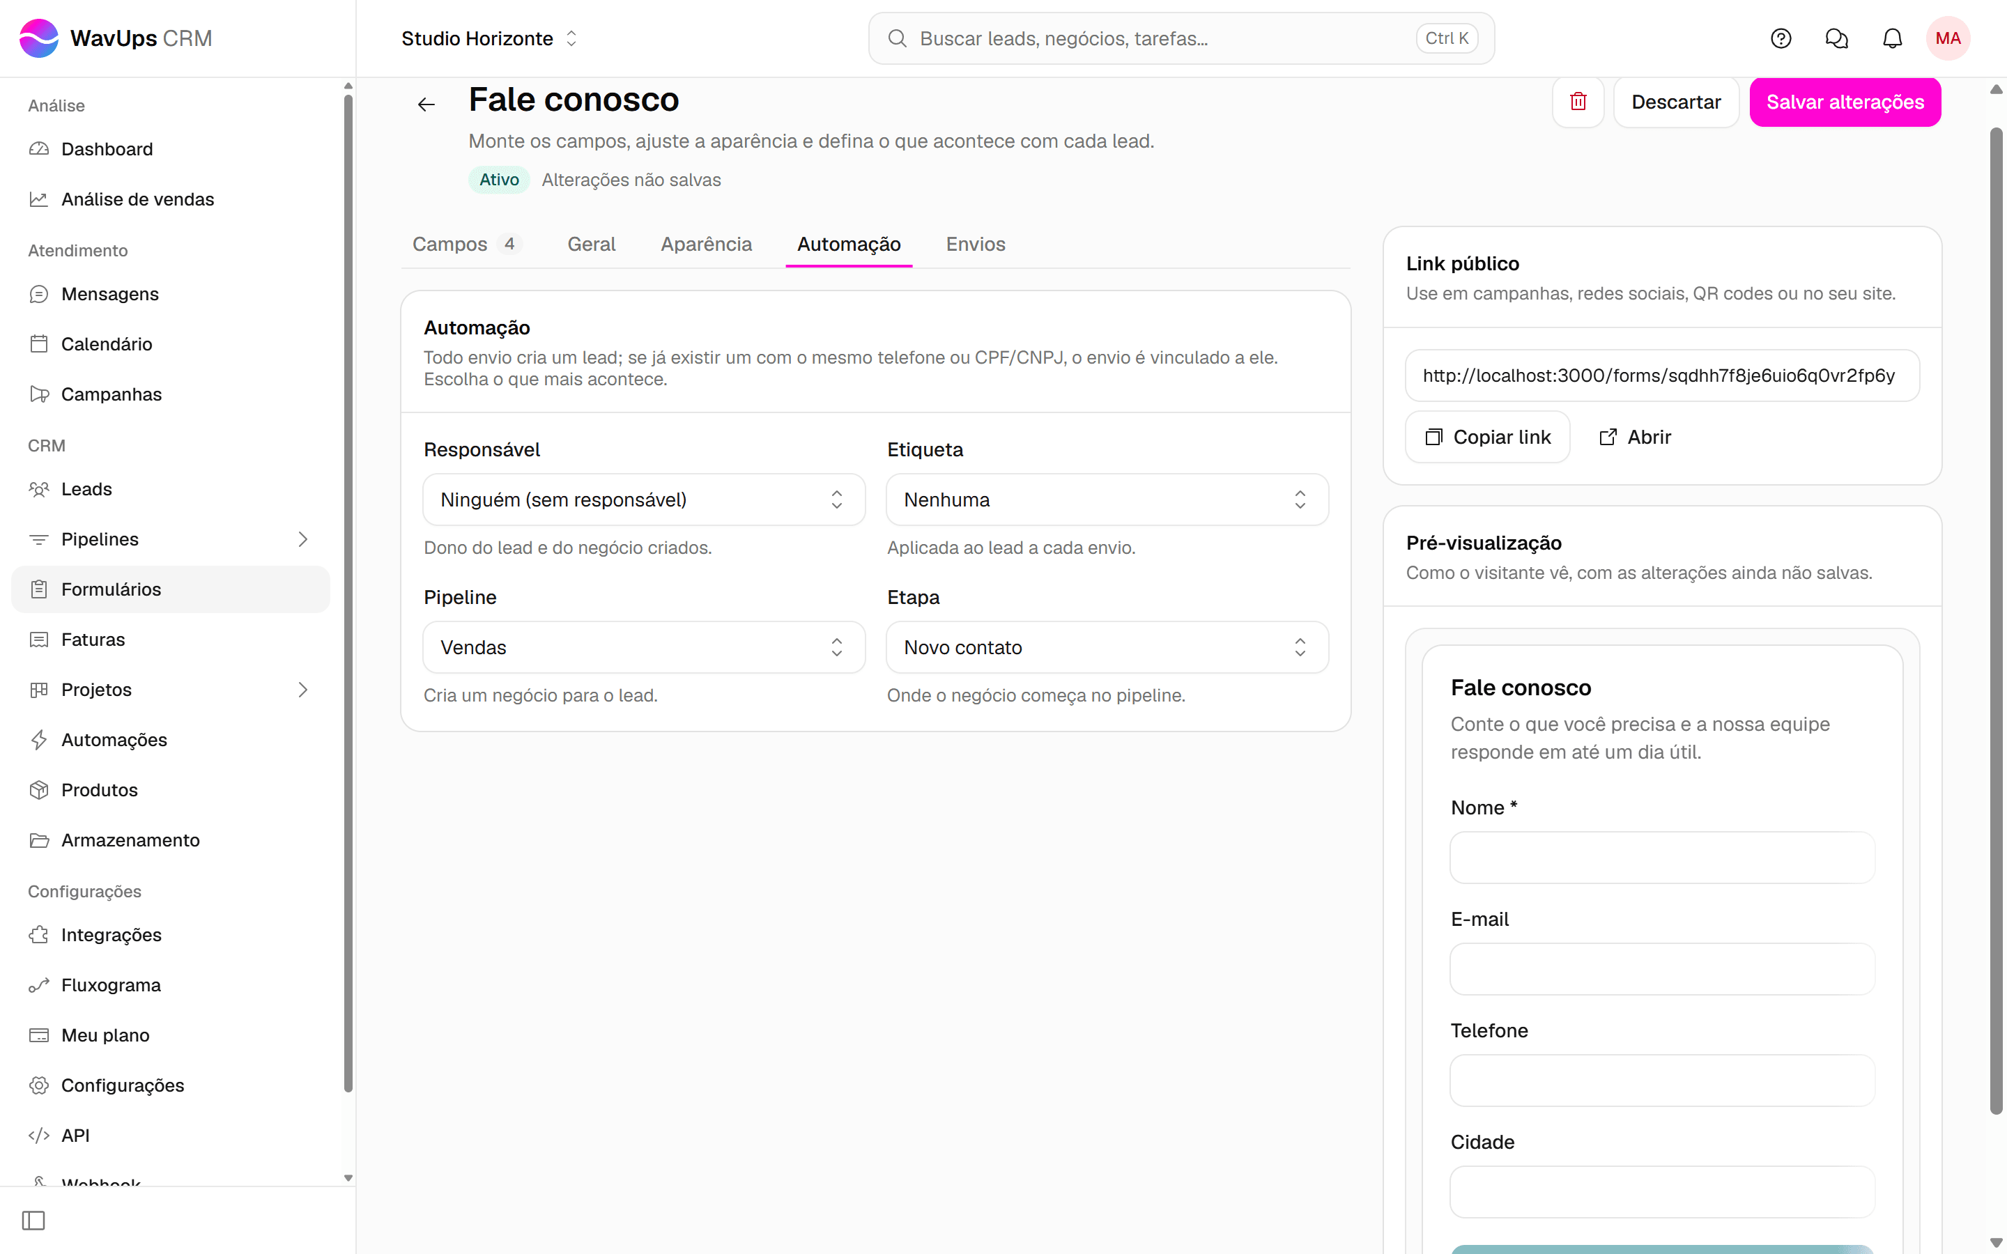Viewport: 2007px width, 1254px height.
Task: Click the Copiar link button
Action: pos(1487,437)
